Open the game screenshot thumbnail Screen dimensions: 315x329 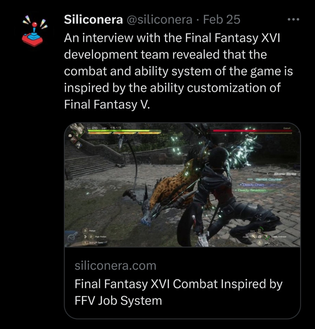pyautogui.click(x=182, y=185)
